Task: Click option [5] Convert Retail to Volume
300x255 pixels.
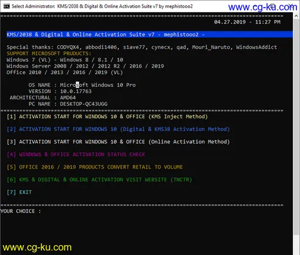Action: [x=95, y=167]
